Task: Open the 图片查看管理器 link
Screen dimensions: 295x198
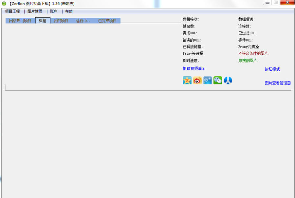Action: click(278, 83)
